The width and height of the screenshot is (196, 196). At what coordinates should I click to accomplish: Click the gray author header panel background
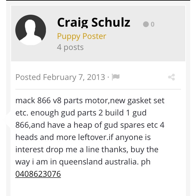coord(98,33)
